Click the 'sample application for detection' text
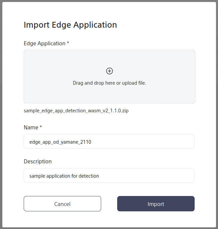 (64, 176)
